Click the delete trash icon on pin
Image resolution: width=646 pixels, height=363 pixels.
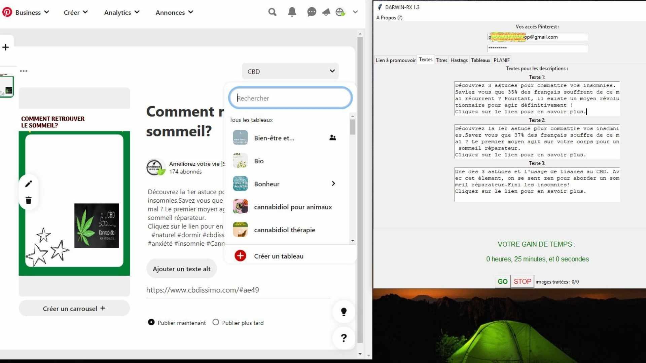click(29, 200)
